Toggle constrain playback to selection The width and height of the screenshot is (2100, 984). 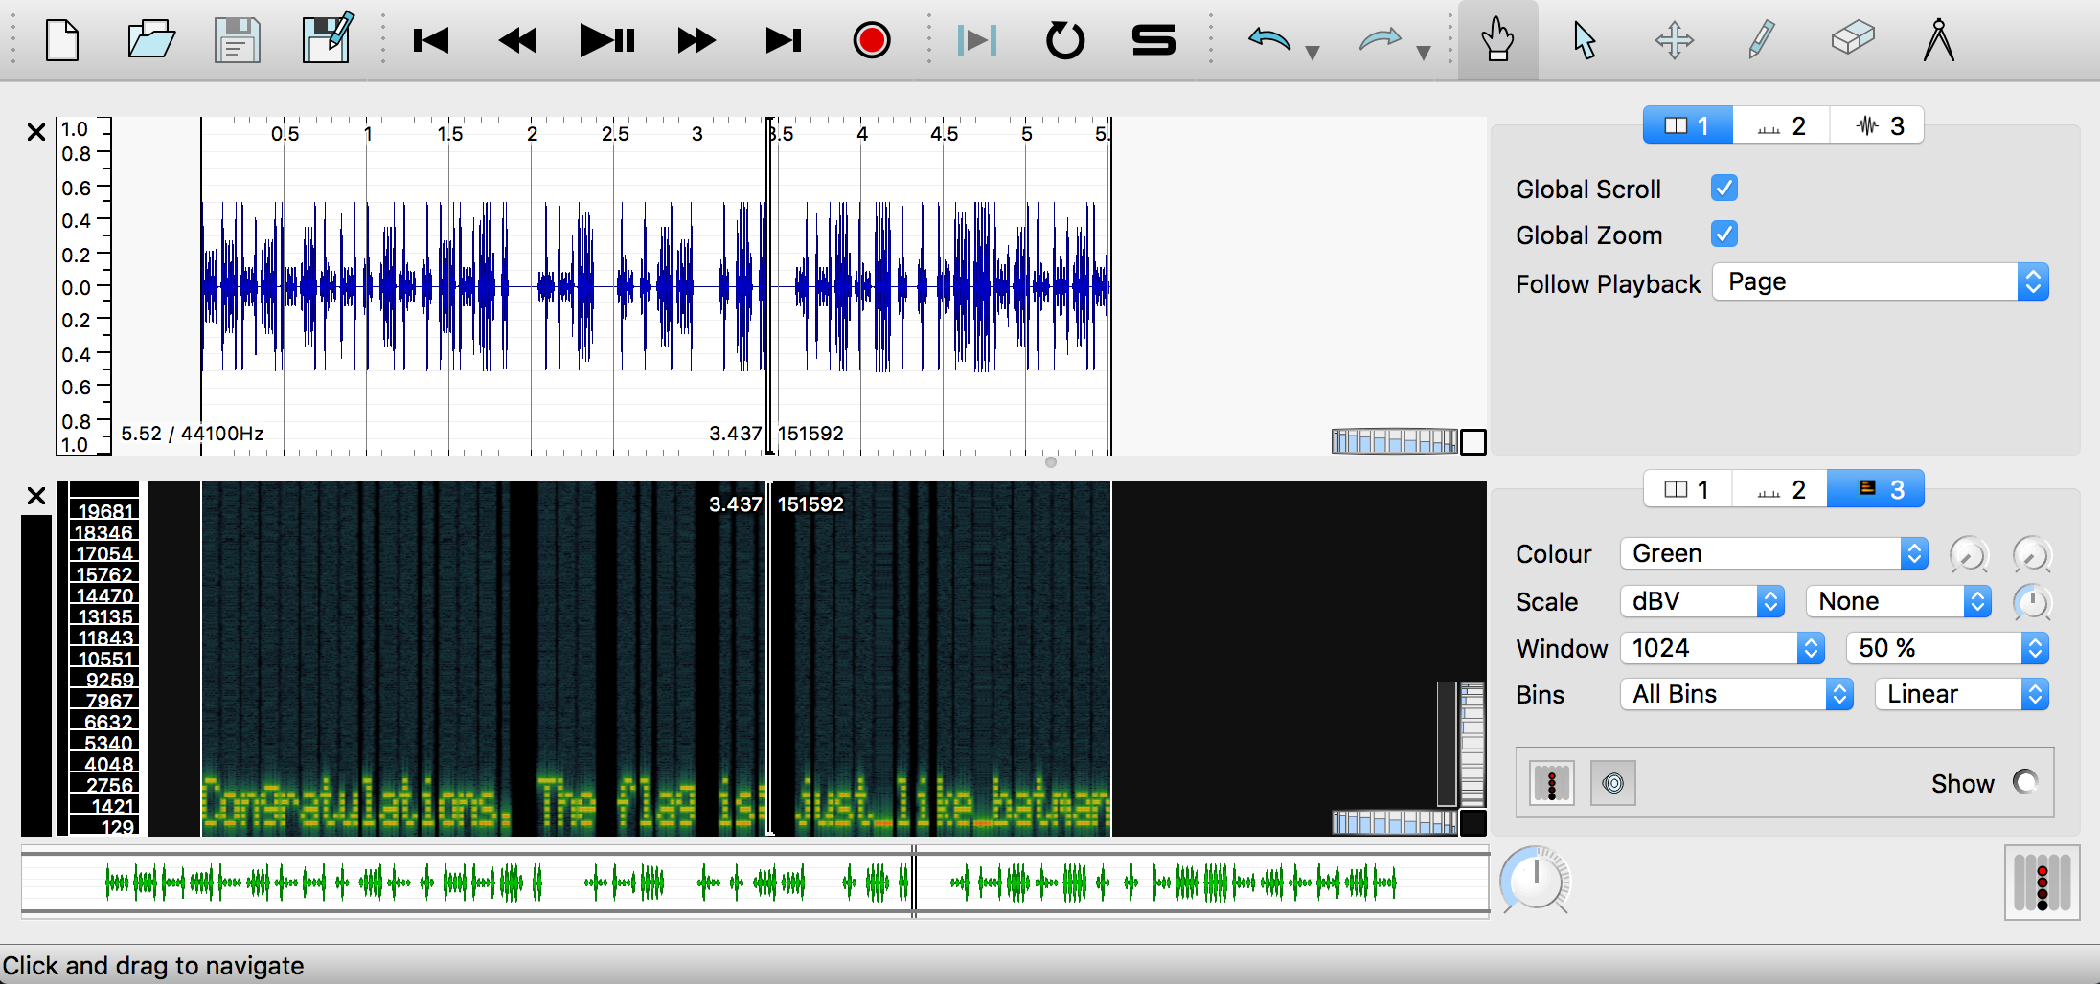click(977, 41)
